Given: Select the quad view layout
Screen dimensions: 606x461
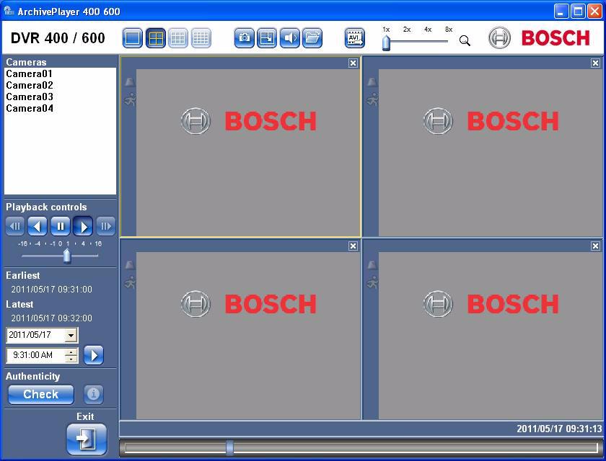Looking at the screenshot, I should tap(156, 38).
